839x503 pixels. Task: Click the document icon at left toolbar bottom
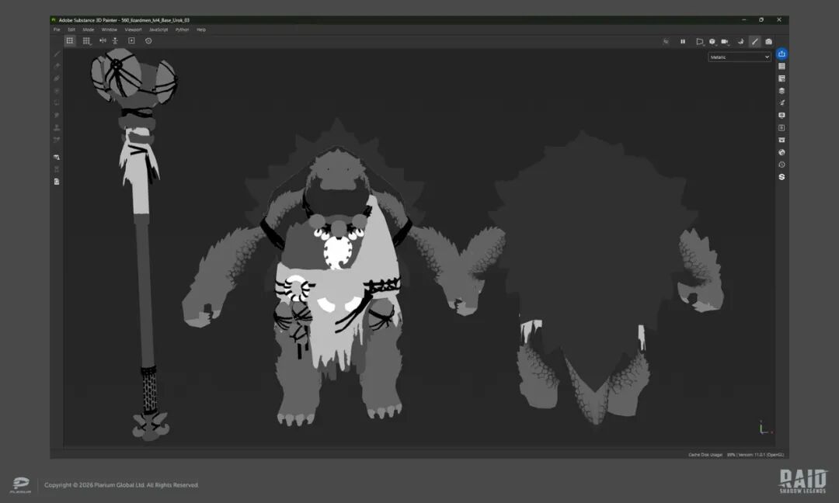(57, 182)
